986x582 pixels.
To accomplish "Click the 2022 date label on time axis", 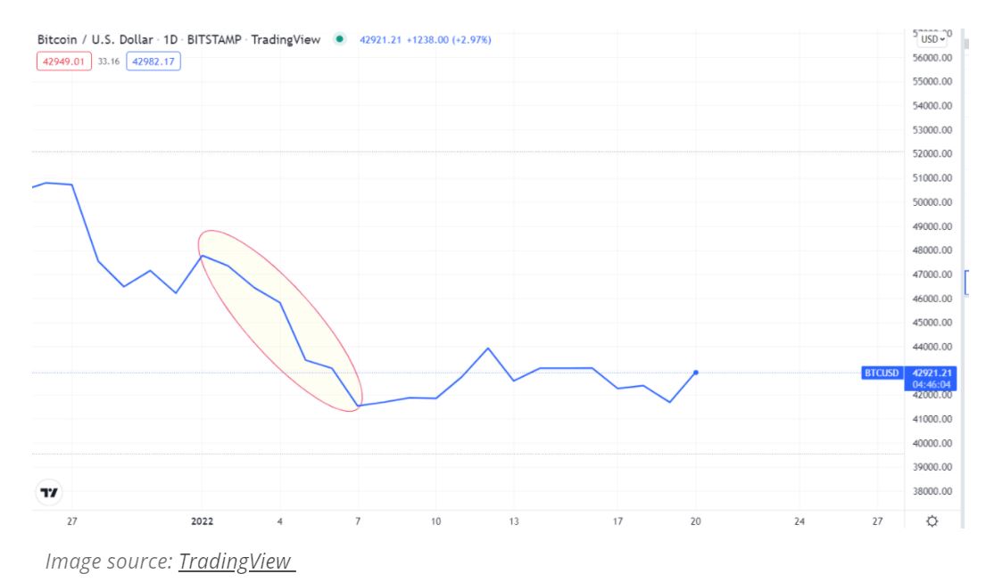I will [202, 521].
